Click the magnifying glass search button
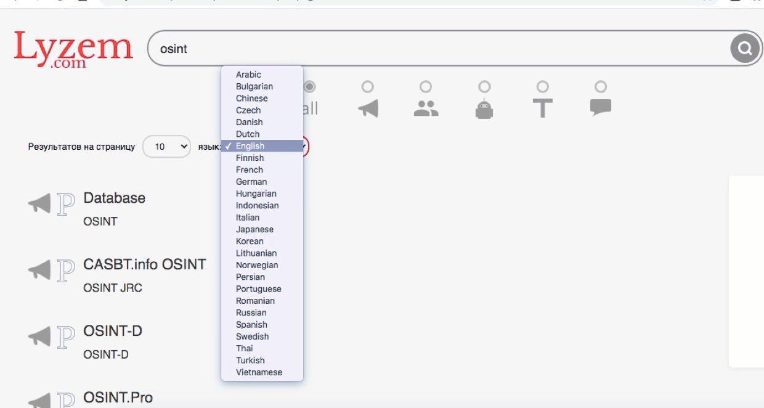 tap(745, 48)
